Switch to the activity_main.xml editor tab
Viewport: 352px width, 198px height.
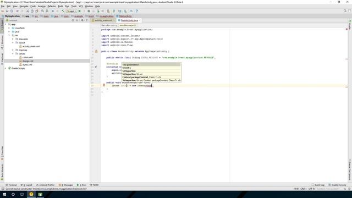tap(103, 20)
